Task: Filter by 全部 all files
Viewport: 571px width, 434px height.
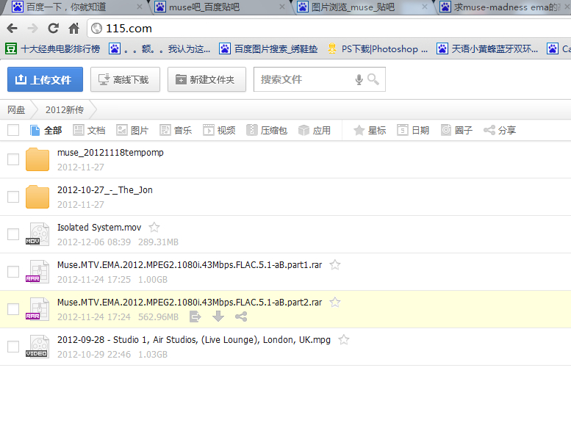Action: [46, 130]
